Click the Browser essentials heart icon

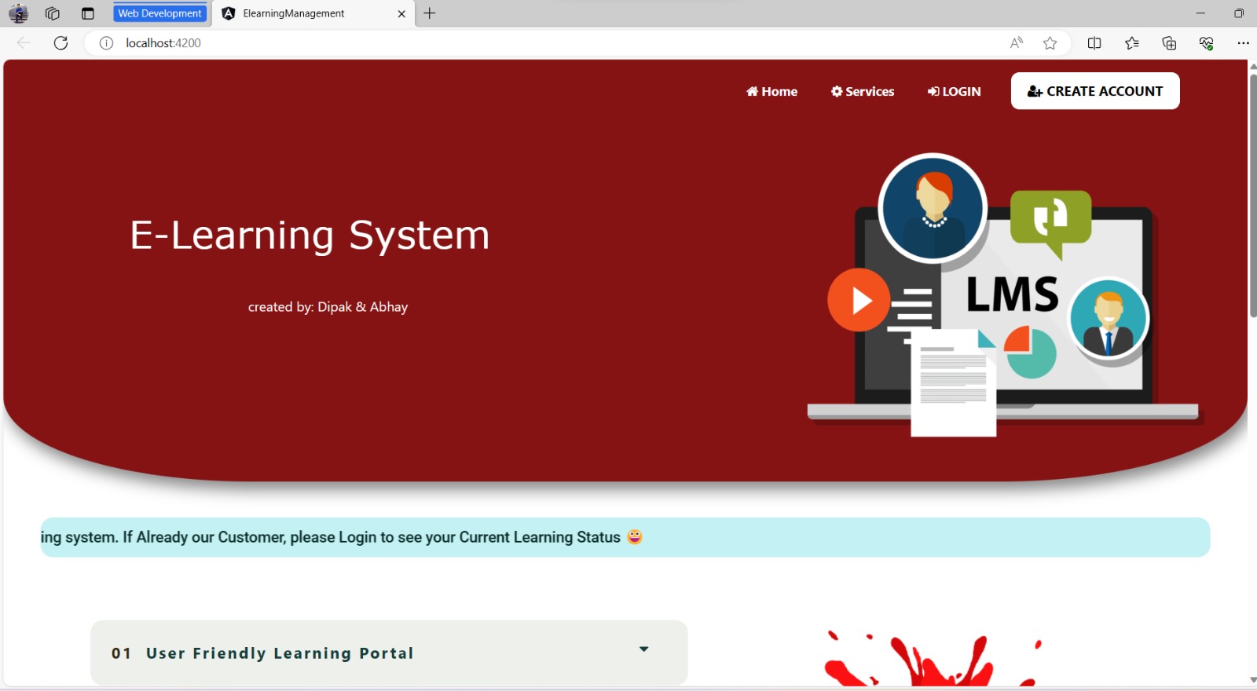tap(1206, 43)
